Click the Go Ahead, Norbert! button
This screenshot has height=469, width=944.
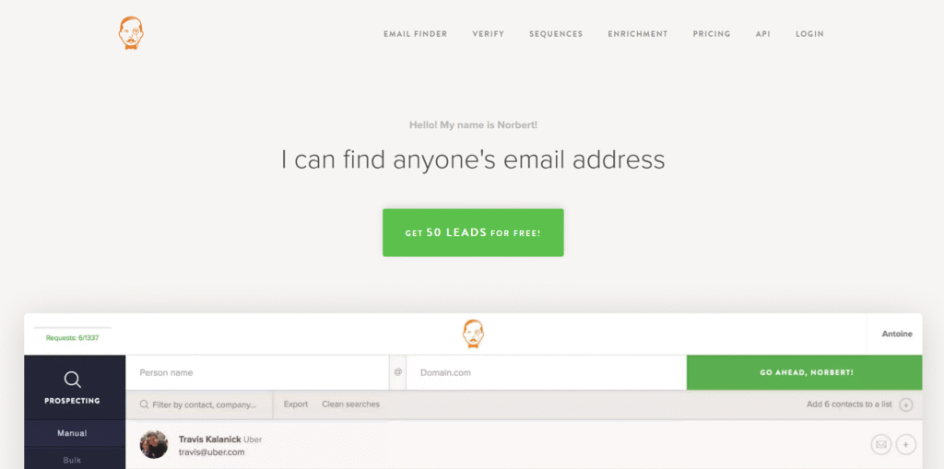tap(804, 372)
